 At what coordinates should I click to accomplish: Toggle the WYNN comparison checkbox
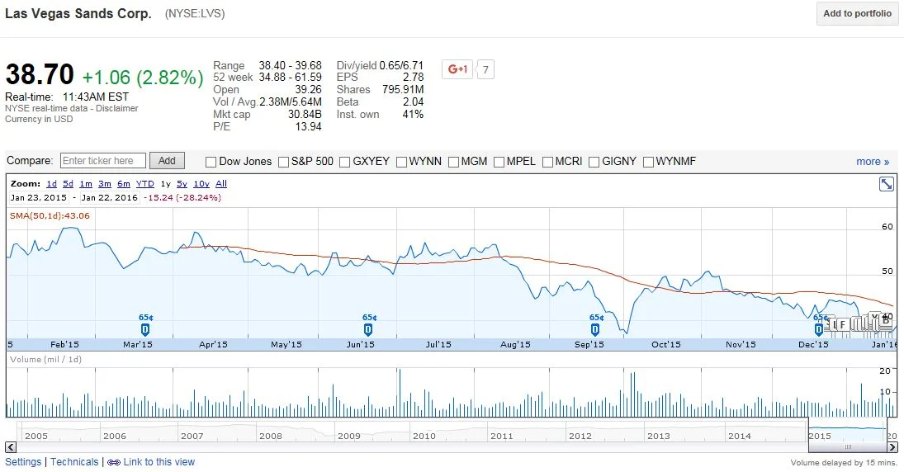(401, 162)
